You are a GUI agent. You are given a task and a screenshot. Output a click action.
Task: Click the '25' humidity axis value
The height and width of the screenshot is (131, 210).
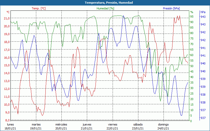[192, 94]
